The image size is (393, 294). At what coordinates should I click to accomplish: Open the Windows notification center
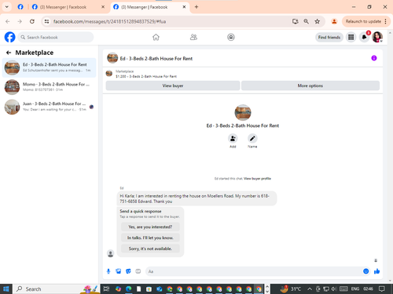click(x=382, y=289)
